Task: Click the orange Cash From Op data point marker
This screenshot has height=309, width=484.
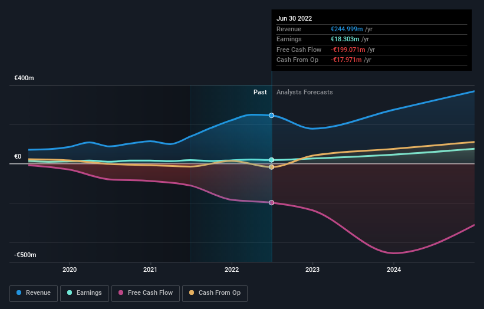Action: coord(271,167)
